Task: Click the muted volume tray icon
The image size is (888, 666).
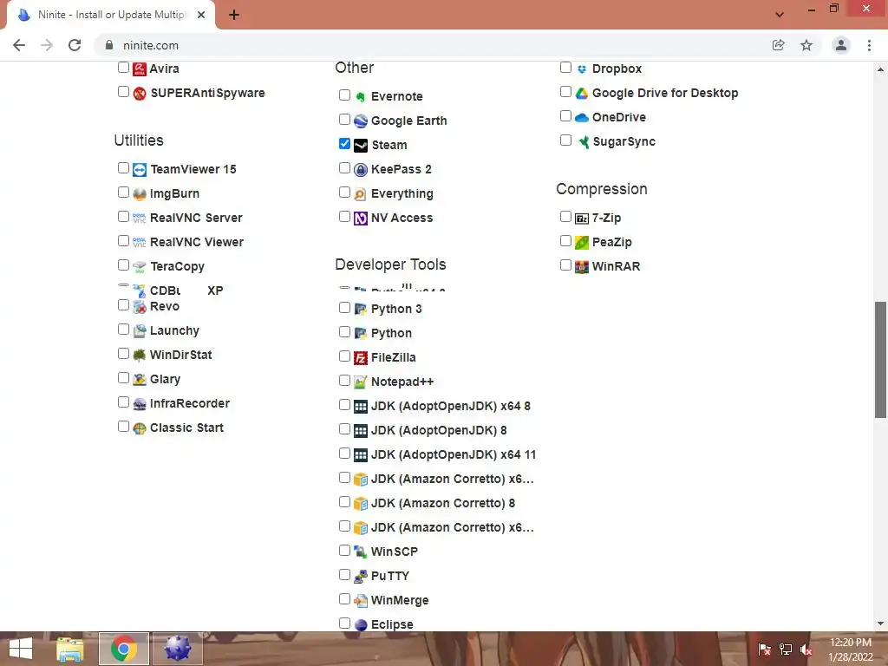Action: click(806, 650)
